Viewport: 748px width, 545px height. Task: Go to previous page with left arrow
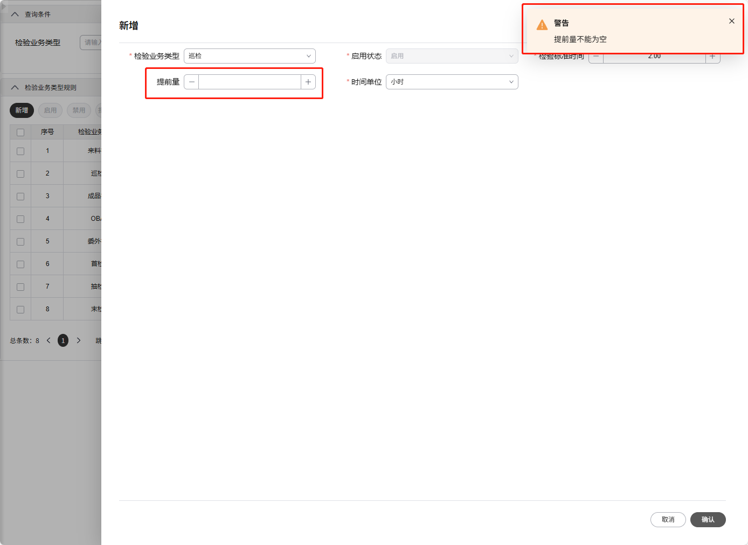48,340
